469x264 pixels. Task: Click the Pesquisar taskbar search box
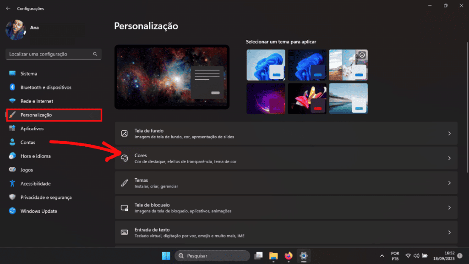click(x=212, y=256)
